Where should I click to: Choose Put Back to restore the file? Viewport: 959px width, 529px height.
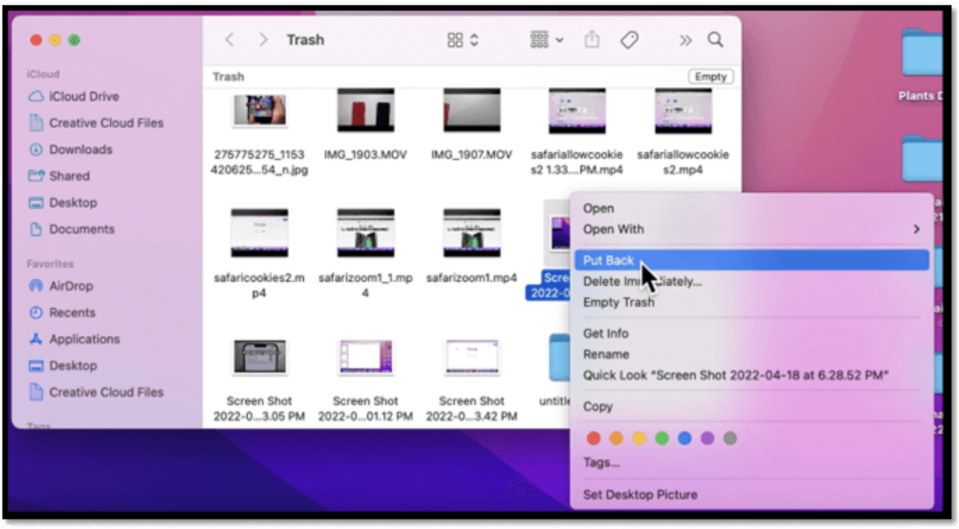click(x=752, y=260)
